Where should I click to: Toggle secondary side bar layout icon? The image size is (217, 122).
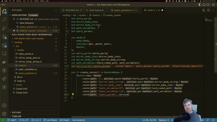(x=208, y=4)
